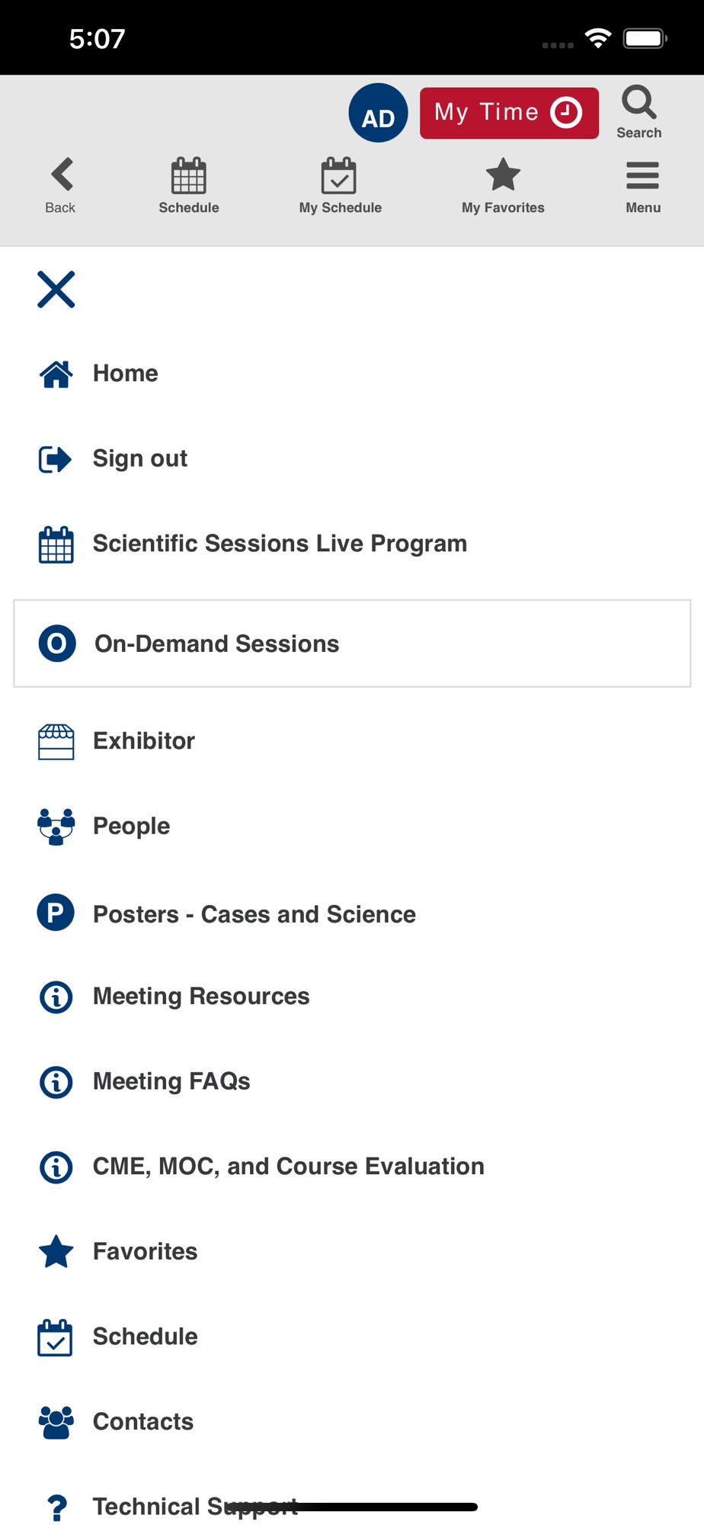Click the My Time button
This screenshot has width=704, height=1525.
pyautogui.click(x=509, y=113)
